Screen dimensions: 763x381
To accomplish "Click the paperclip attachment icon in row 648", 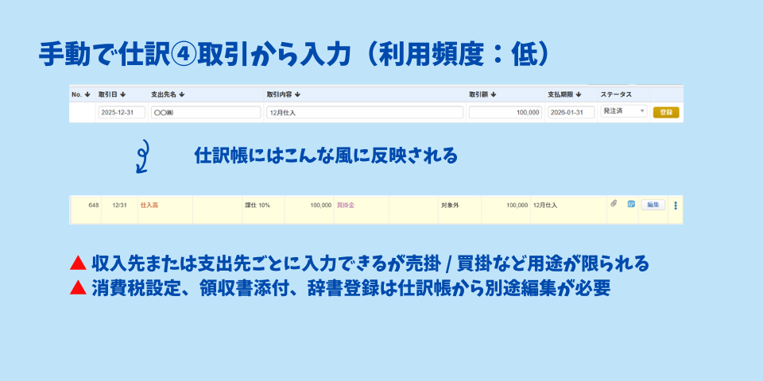I will coord(614,204).
